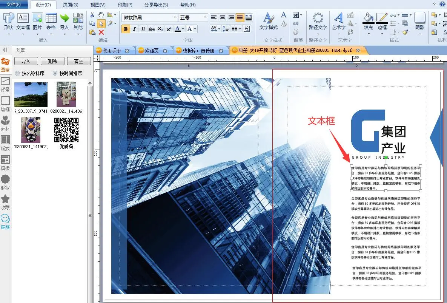Screen dimensions: 447x303
Task: Open the 客服 support sidebar icon
Action: tap(5, 222)
